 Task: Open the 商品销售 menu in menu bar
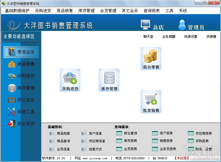click(x=65, y=11)
